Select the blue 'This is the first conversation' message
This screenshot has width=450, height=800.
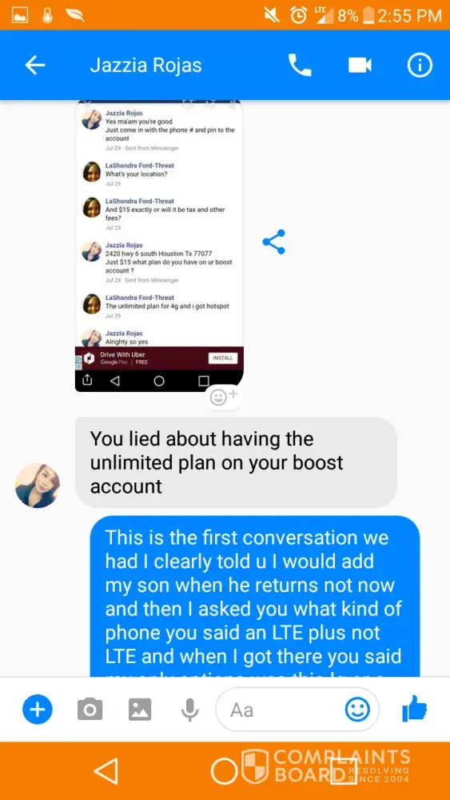(255, 597)
